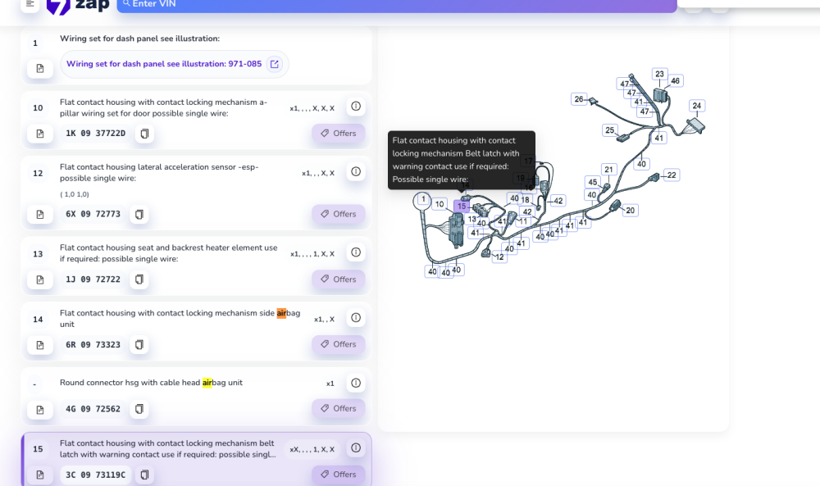Click callout 11 in wiring diagram
Image resolution: width=820 pixels, height=486 pixels.
pyautogui.click(x=523, y=221)
